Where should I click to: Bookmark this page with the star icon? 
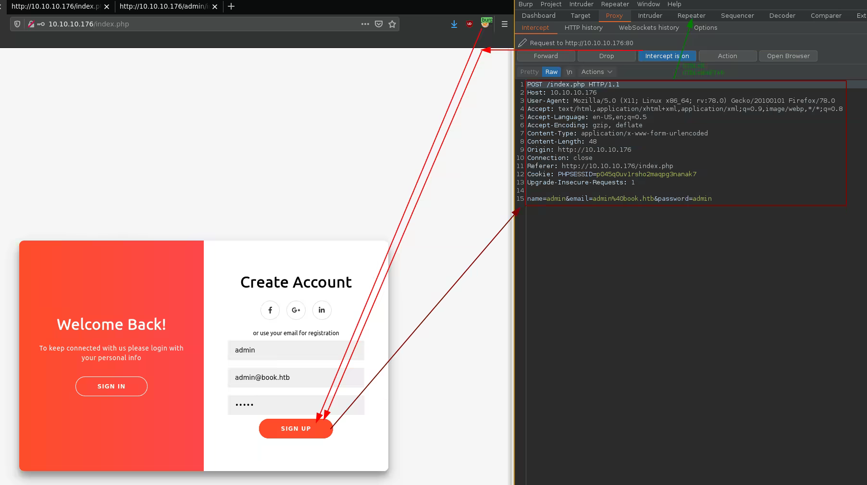392,24
